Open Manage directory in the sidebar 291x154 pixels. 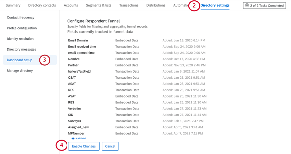(x=20, y=70)
